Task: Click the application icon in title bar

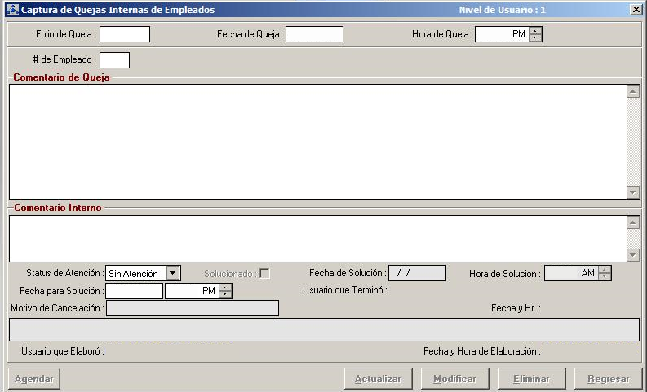Action: click(12, 10)
